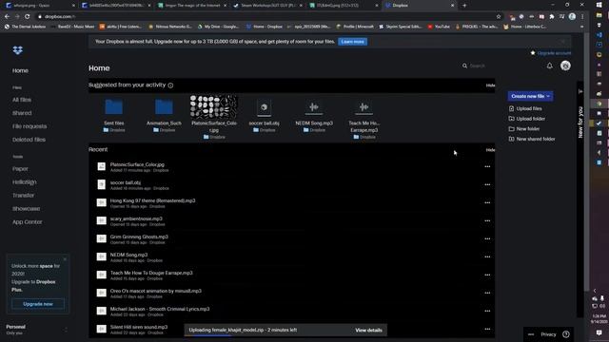Viewport: 609px width, 342px height.
Task: Open Shared in the sidebar
Action: [22, 113]
